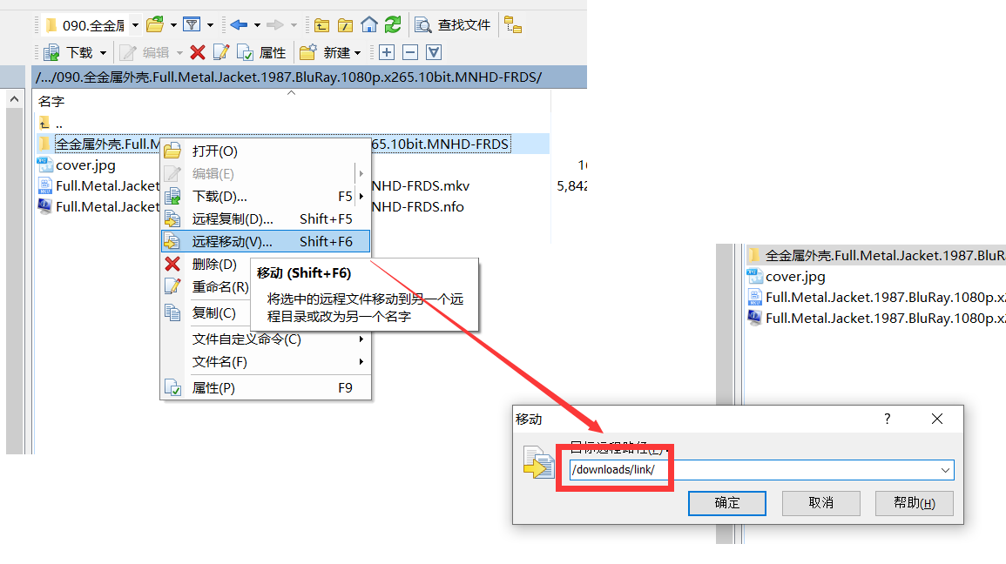
Task: Go to the parent directory icon
Action: click(x=322, y=25)
